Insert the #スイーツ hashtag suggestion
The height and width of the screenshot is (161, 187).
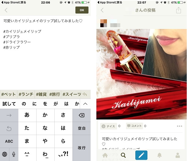click(72, 94)
